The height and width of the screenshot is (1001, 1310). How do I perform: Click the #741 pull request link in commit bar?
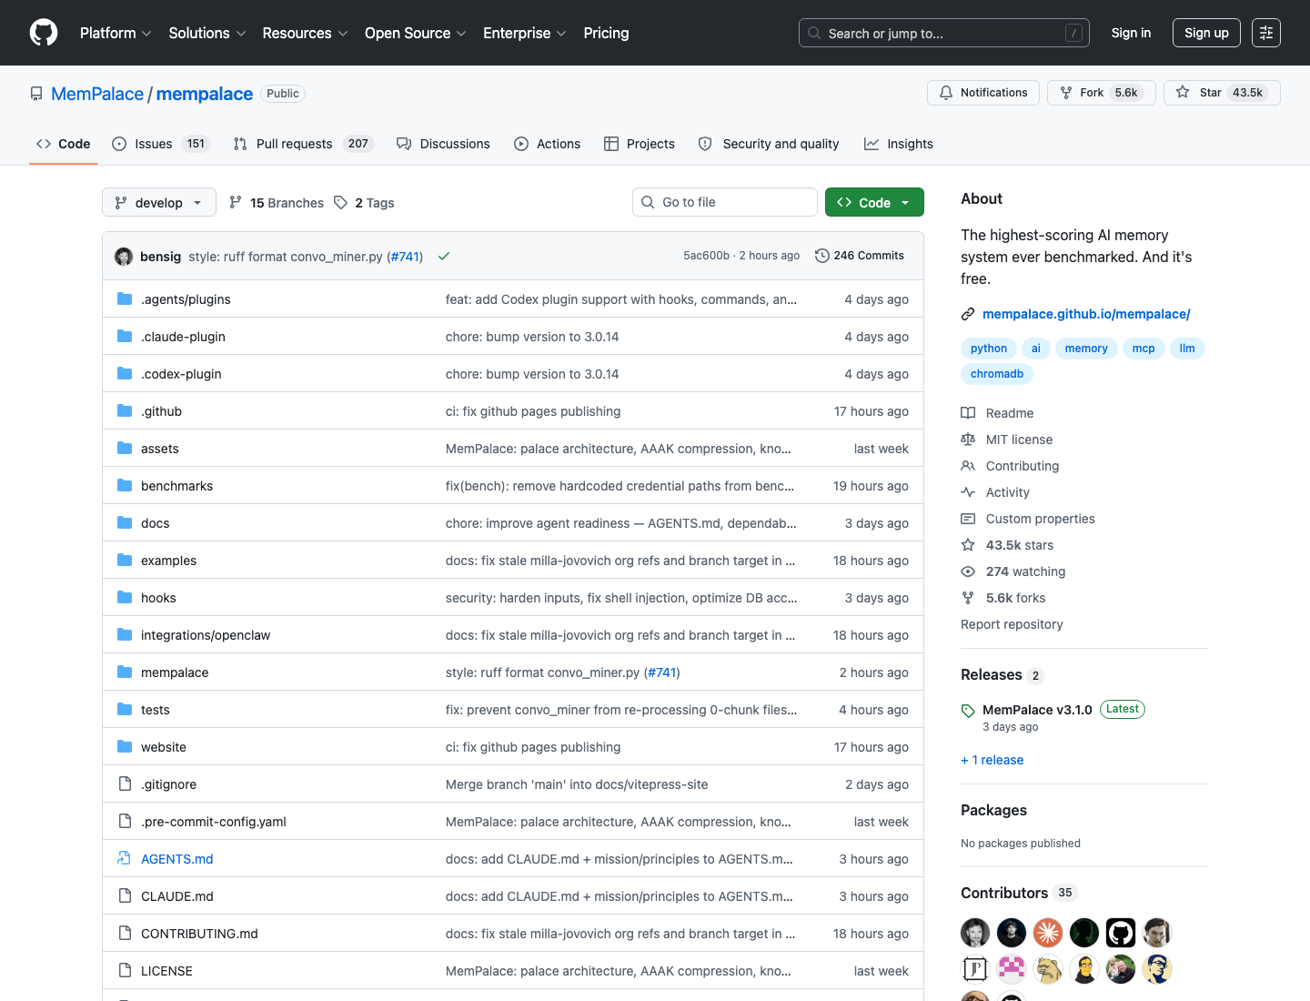[406, 257]
